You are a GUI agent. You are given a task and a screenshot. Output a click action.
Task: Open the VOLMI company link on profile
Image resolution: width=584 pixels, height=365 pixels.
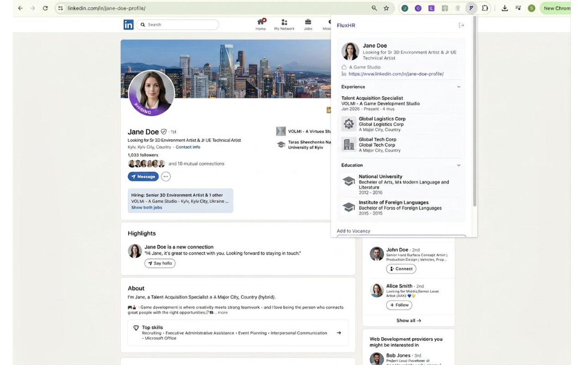click(304, 131)
